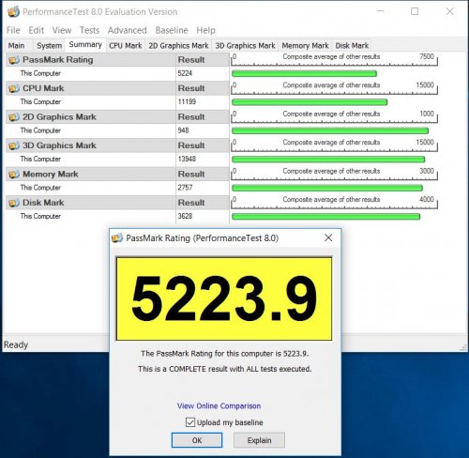Viewport: 469px width, 458px height.
Task: Click the PassMark Rating dialog title icon
Action: tap(117, 238)
